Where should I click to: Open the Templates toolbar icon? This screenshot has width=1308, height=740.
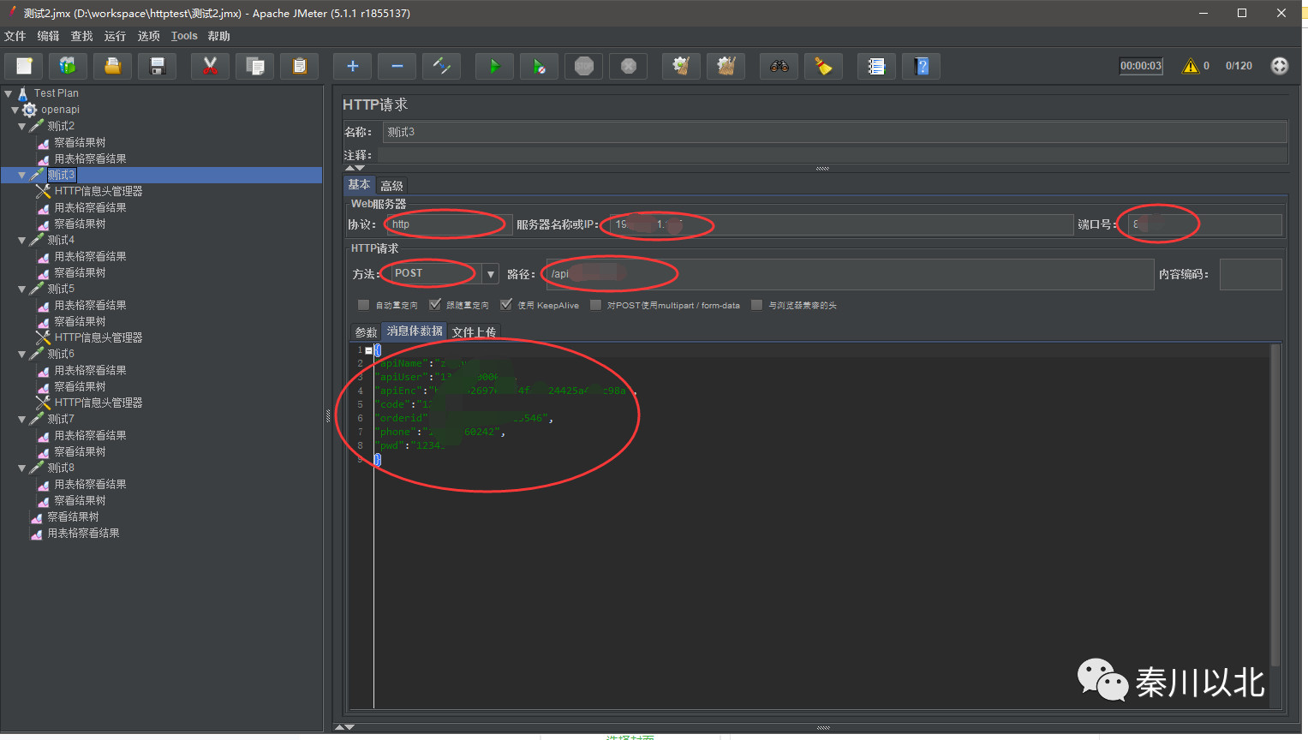[68, 66]
